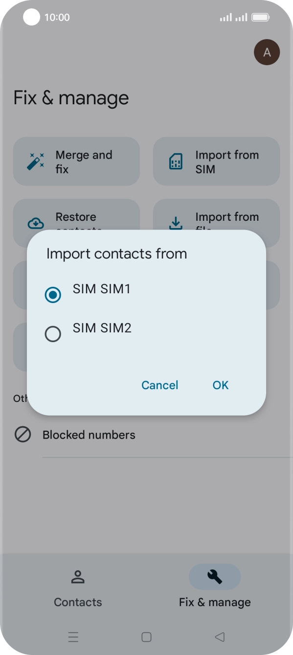Click the Import from file download icon
The height and width of the screenshot is (655, 293).
click(176, 224)
